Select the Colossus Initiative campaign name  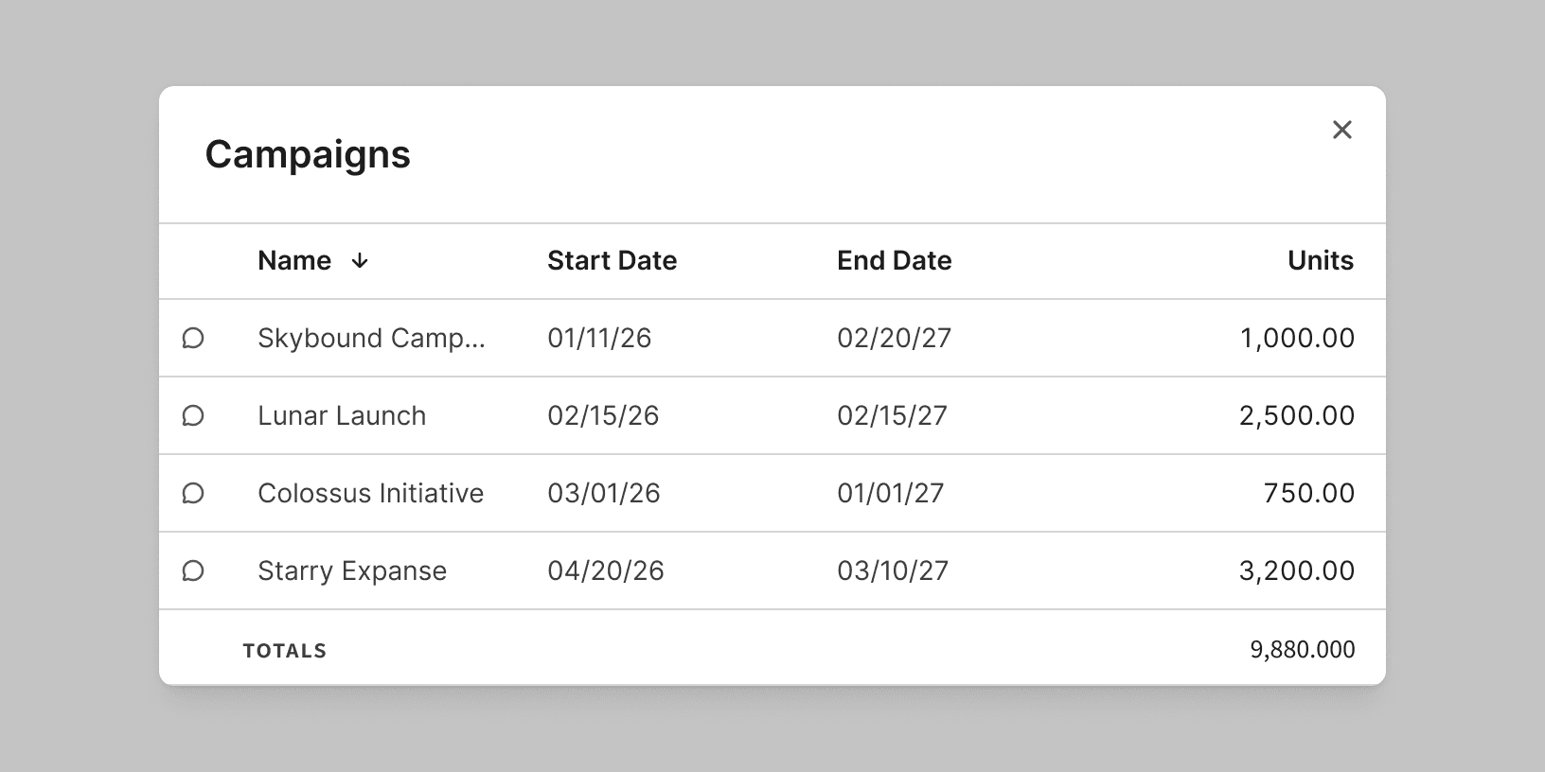click(x=370, y=493)
